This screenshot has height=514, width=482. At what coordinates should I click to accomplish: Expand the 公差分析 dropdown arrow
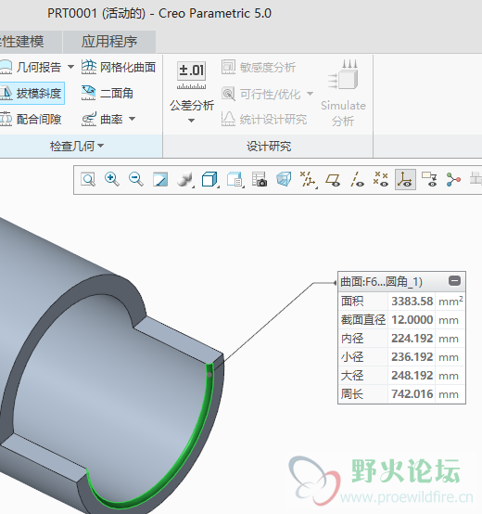tap(192, 121)
